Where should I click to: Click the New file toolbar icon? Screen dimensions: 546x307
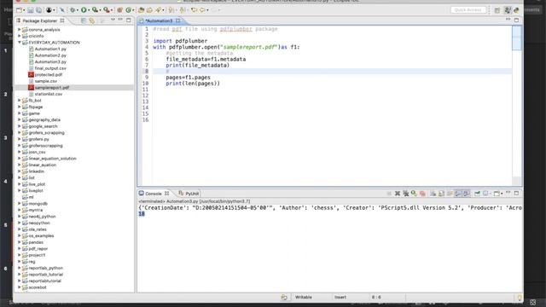tap(19, 10)
